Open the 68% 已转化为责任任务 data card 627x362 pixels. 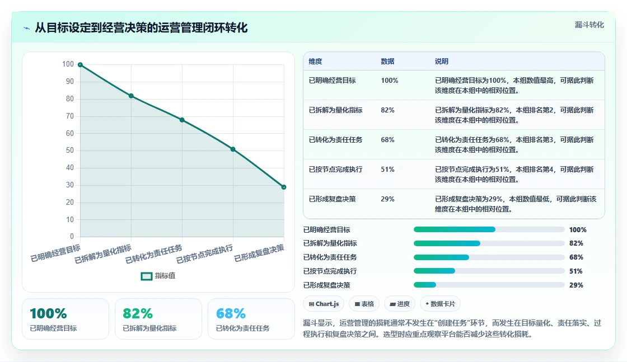click(x=251, y=319)
